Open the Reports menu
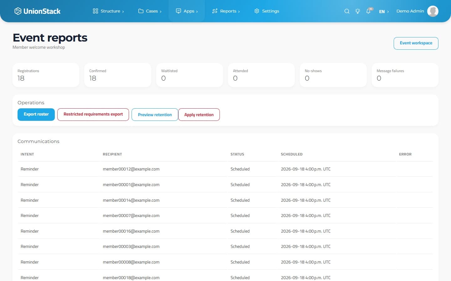451x281 pixels. (x=226, y=11)
